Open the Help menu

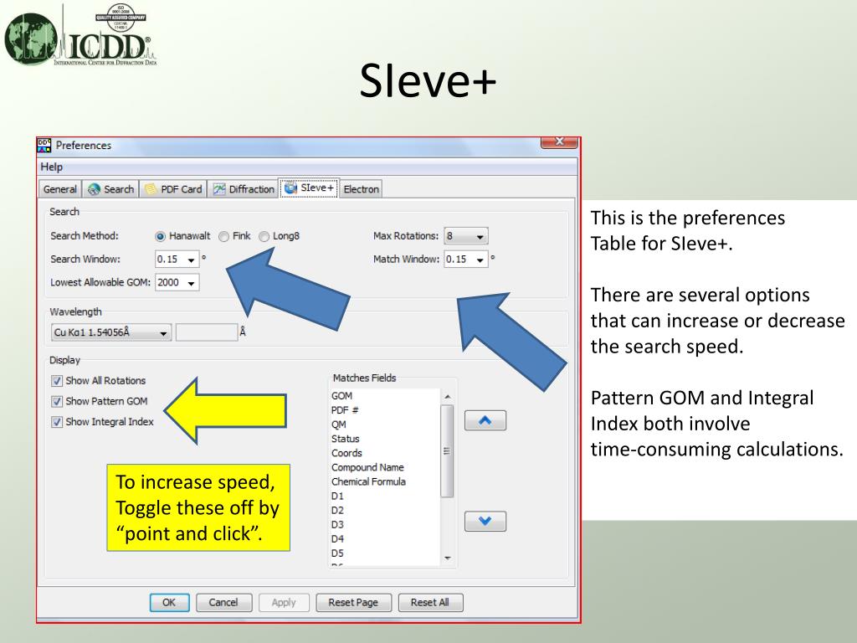pos(52,167)
